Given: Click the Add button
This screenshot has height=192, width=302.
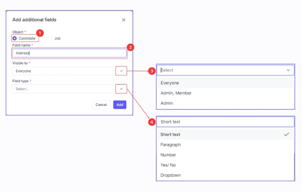Looking at the screenshot, I should pyautogui.click(x=120, y=105).
